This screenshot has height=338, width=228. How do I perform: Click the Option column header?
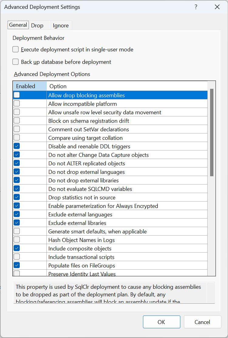pos(127,86)
